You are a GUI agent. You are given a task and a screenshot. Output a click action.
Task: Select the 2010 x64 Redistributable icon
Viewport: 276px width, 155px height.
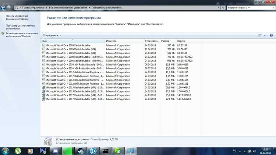pos(43,64)
